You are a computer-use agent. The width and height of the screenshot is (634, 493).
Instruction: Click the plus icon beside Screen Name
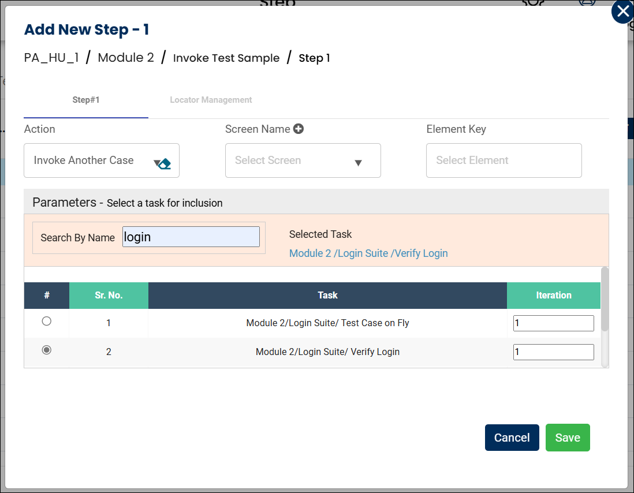[x=298, y=129]
